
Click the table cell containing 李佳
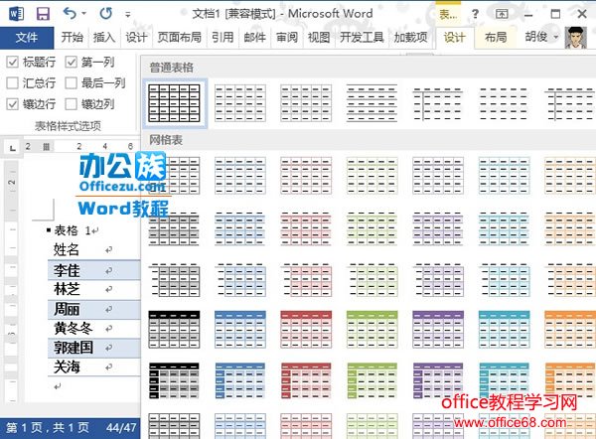93,270
